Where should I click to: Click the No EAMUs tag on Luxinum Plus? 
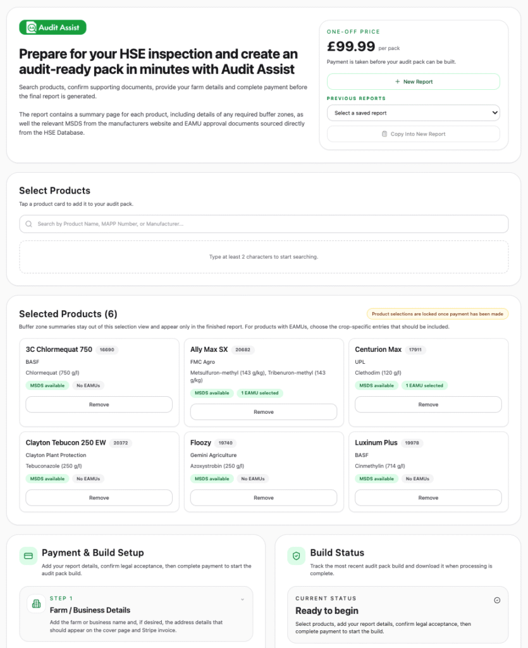(417, 478)
